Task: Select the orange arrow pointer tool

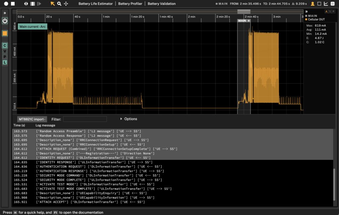Action: point(53,4)
